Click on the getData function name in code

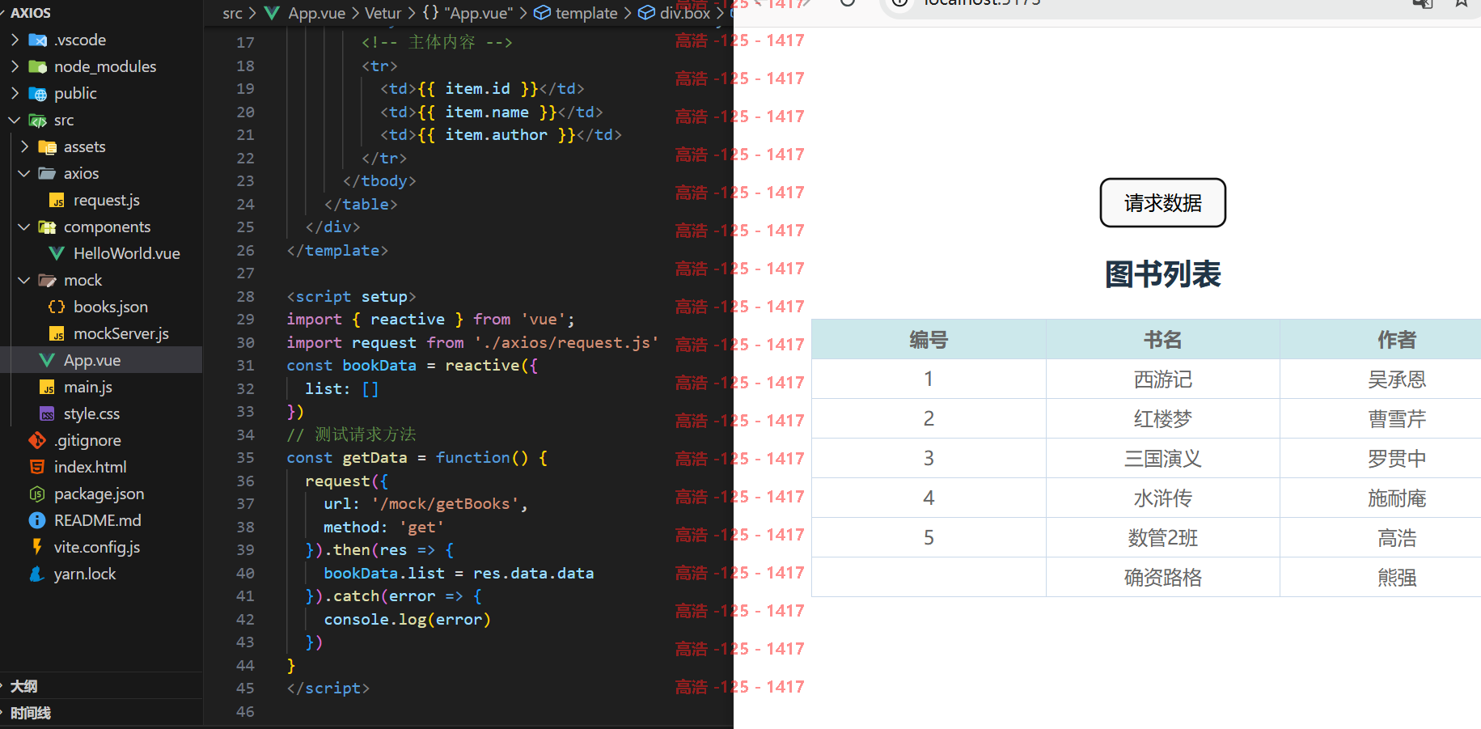tap(374, 458)
